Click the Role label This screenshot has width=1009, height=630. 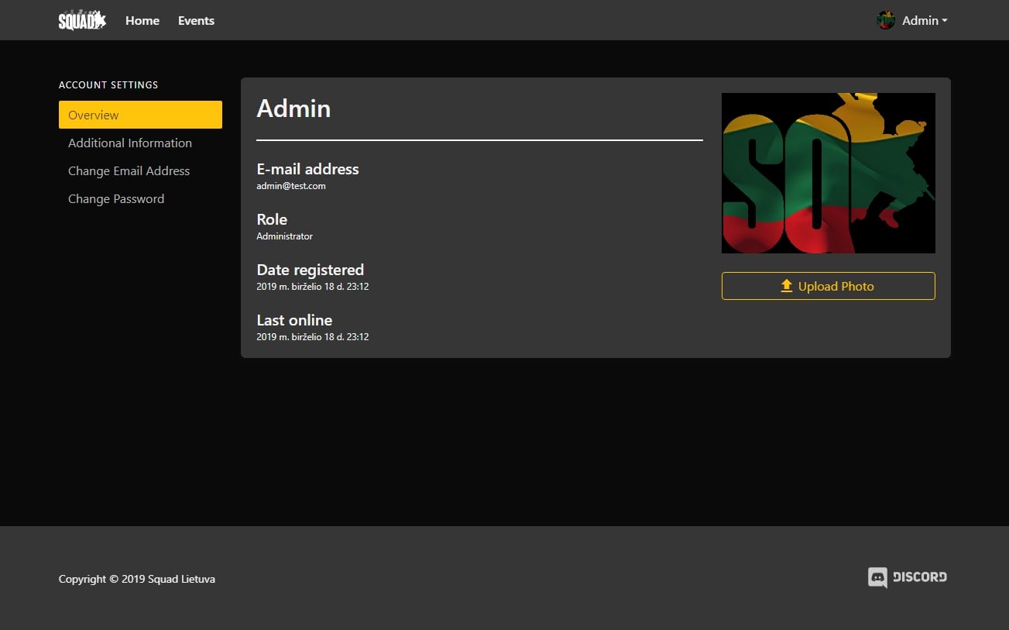coord(272,219)
